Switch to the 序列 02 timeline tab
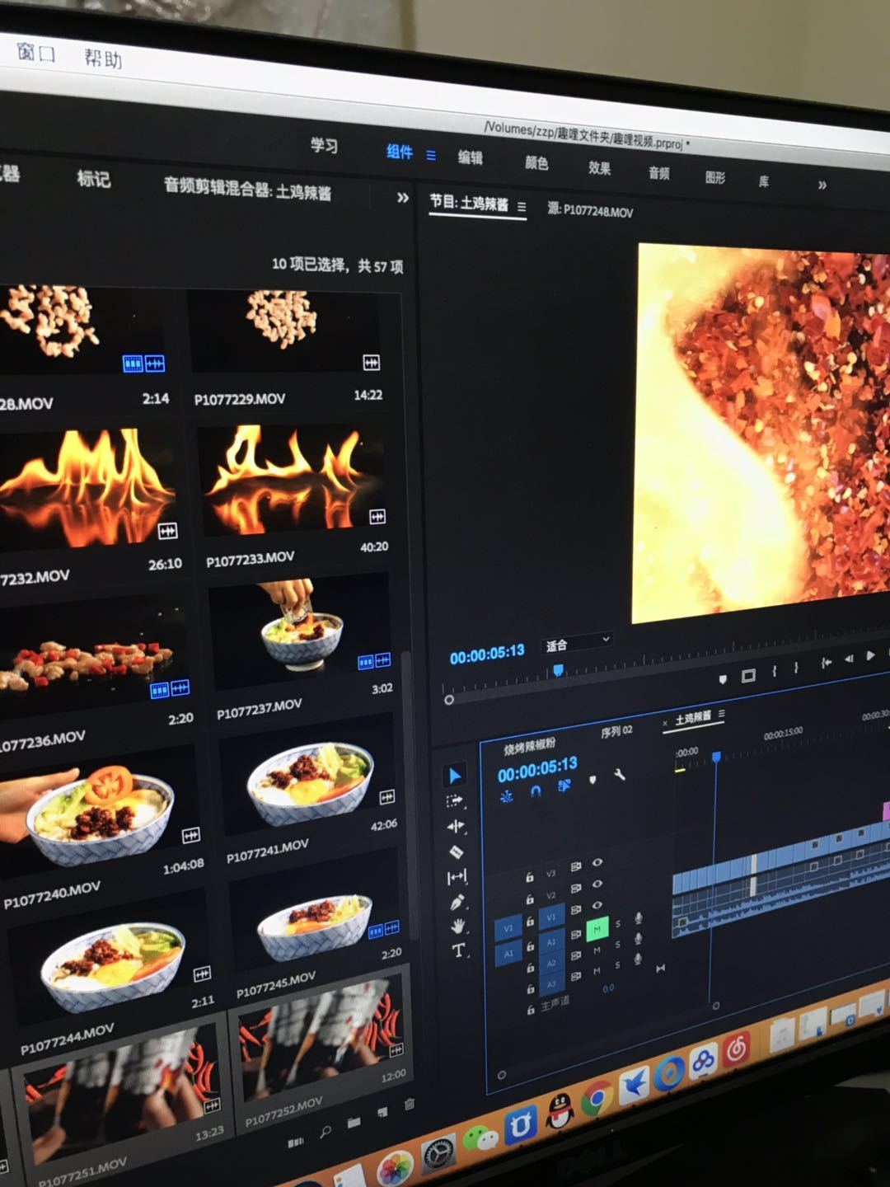Screen dimensions: 890x1187 coord(616,731)
